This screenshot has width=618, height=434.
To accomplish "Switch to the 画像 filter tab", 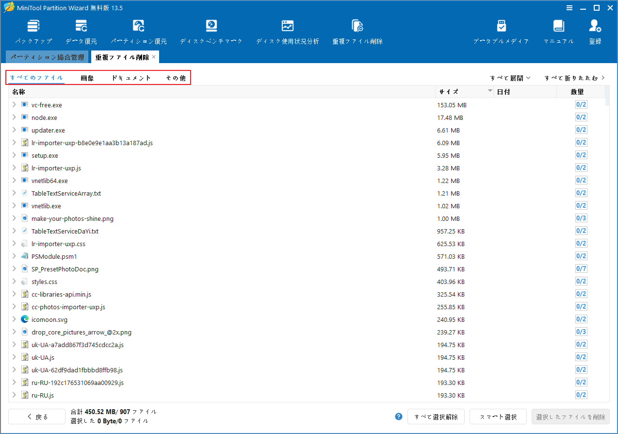I will [87, 78].
